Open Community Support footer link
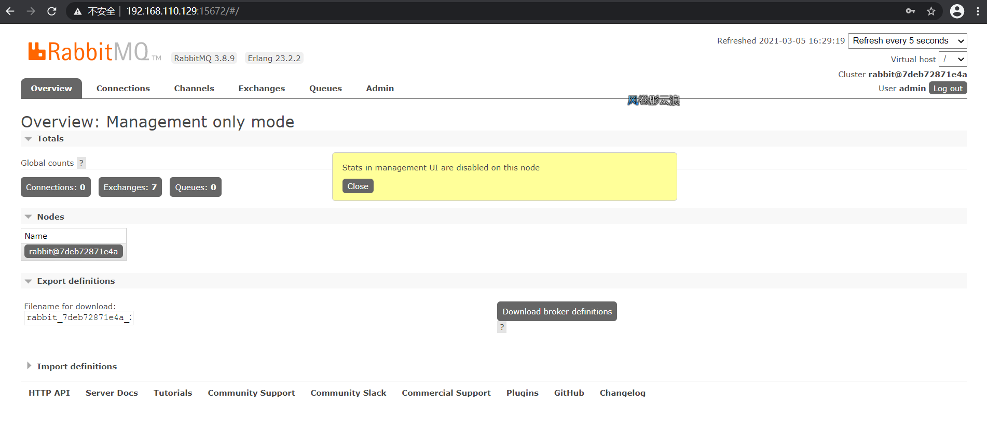Viewport: 987px width, 433px height. coord(251,393)
